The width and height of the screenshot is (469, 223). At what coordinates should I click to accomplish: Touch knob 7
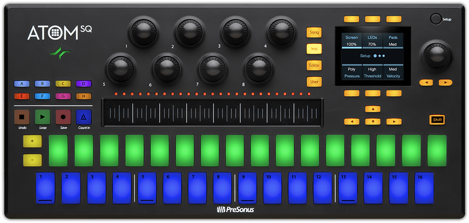[213, 68]
